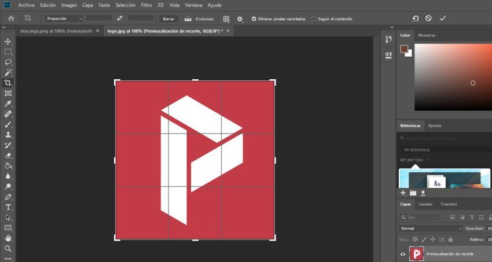Select the History Brush tool

[x=8, y=145]
